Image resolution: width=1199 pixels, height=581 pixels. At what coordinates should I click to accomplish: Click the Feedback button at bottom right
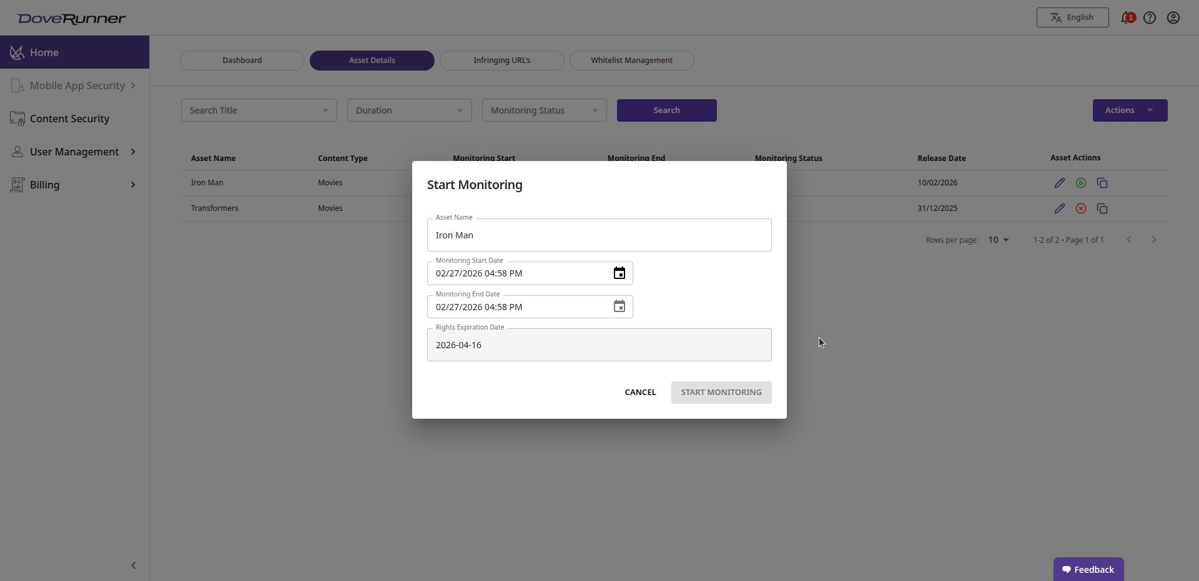(x=1088, y=569)
